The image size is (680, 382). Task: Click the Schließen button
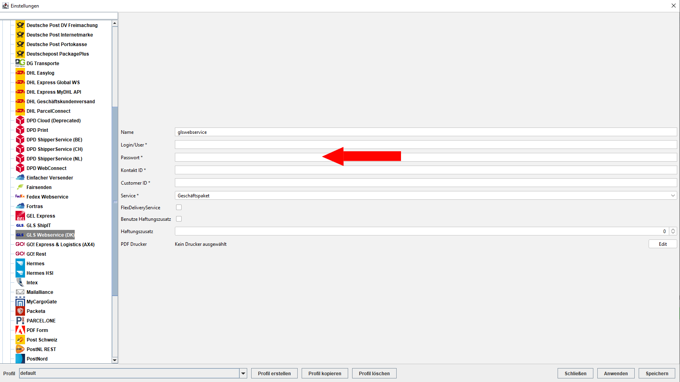click(x=575, y=373)
